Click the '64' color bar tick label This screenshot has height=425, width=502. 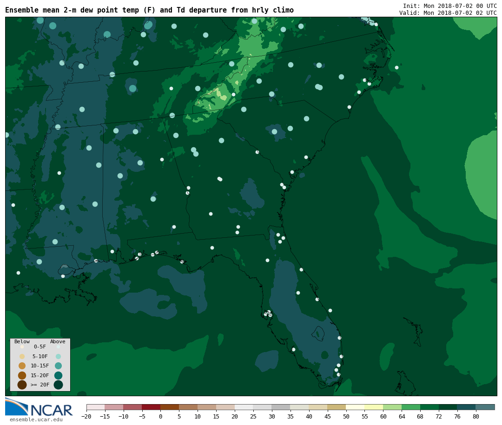point(402,416)
